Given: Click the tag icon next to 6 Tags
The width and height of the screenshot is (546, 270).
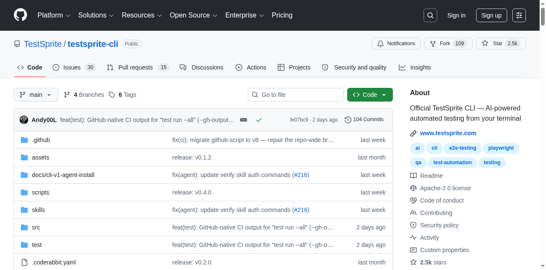Looking at the screenshot, I should pos(112,95).
